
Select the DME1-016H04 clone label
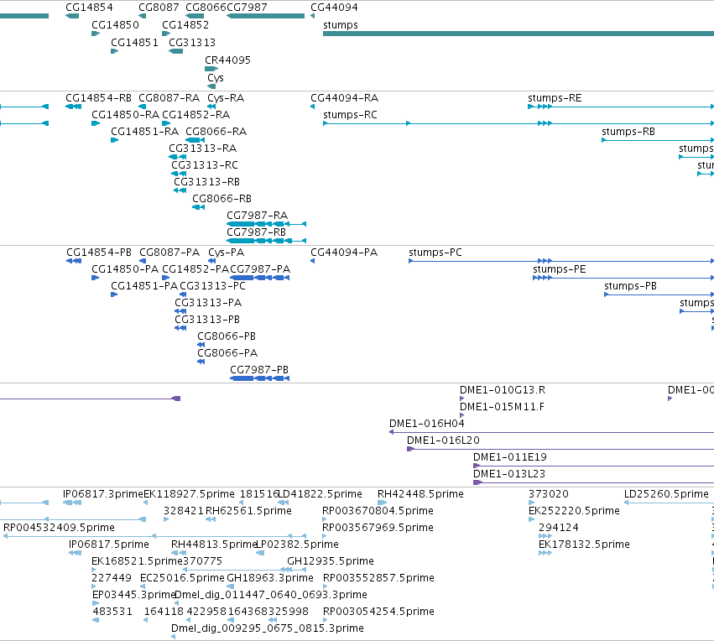427,424
